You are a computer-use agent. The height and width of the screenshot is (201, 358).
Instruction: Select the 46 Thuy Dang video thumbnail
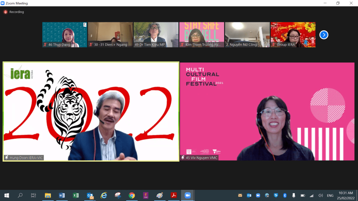coord(65,35)
